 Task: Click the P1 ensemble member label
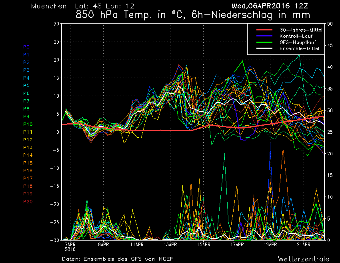[26, 55]
